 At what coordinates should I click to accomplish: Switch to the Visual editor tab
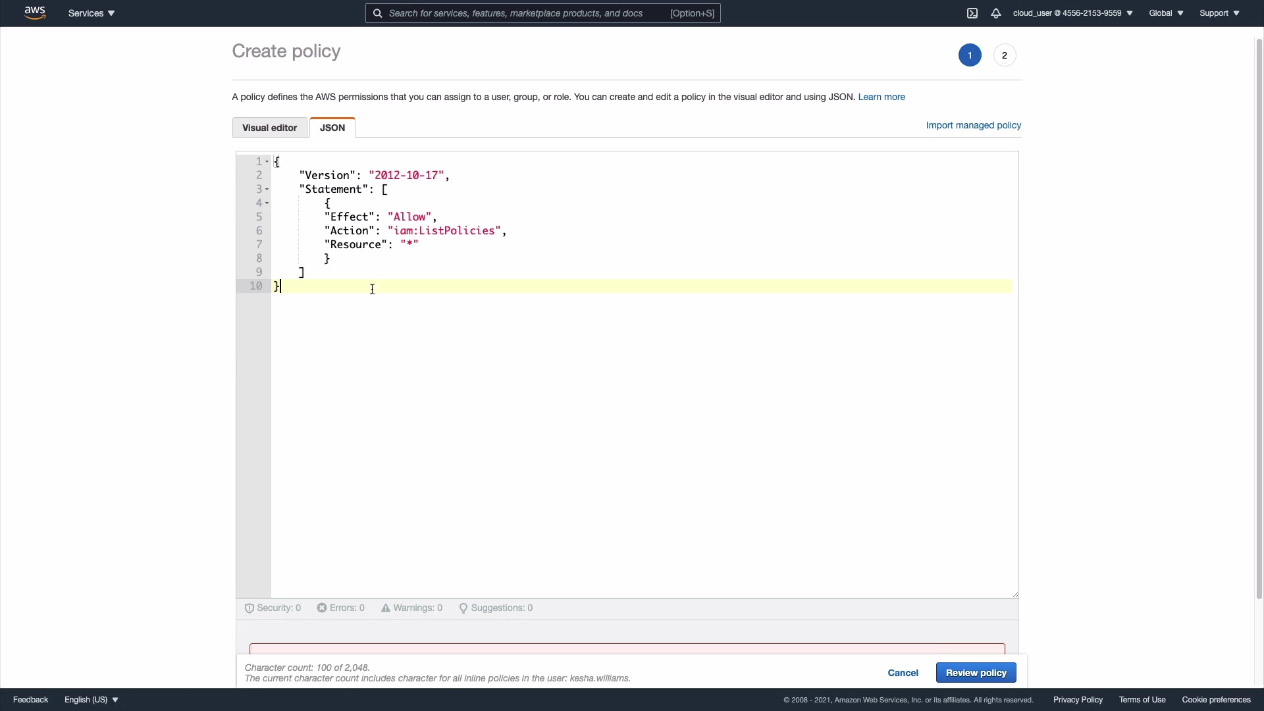click(269, 128)
